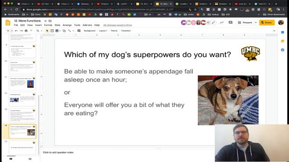Select slide 15 thumbnail
289x162 pixels.
click(22, 148)
